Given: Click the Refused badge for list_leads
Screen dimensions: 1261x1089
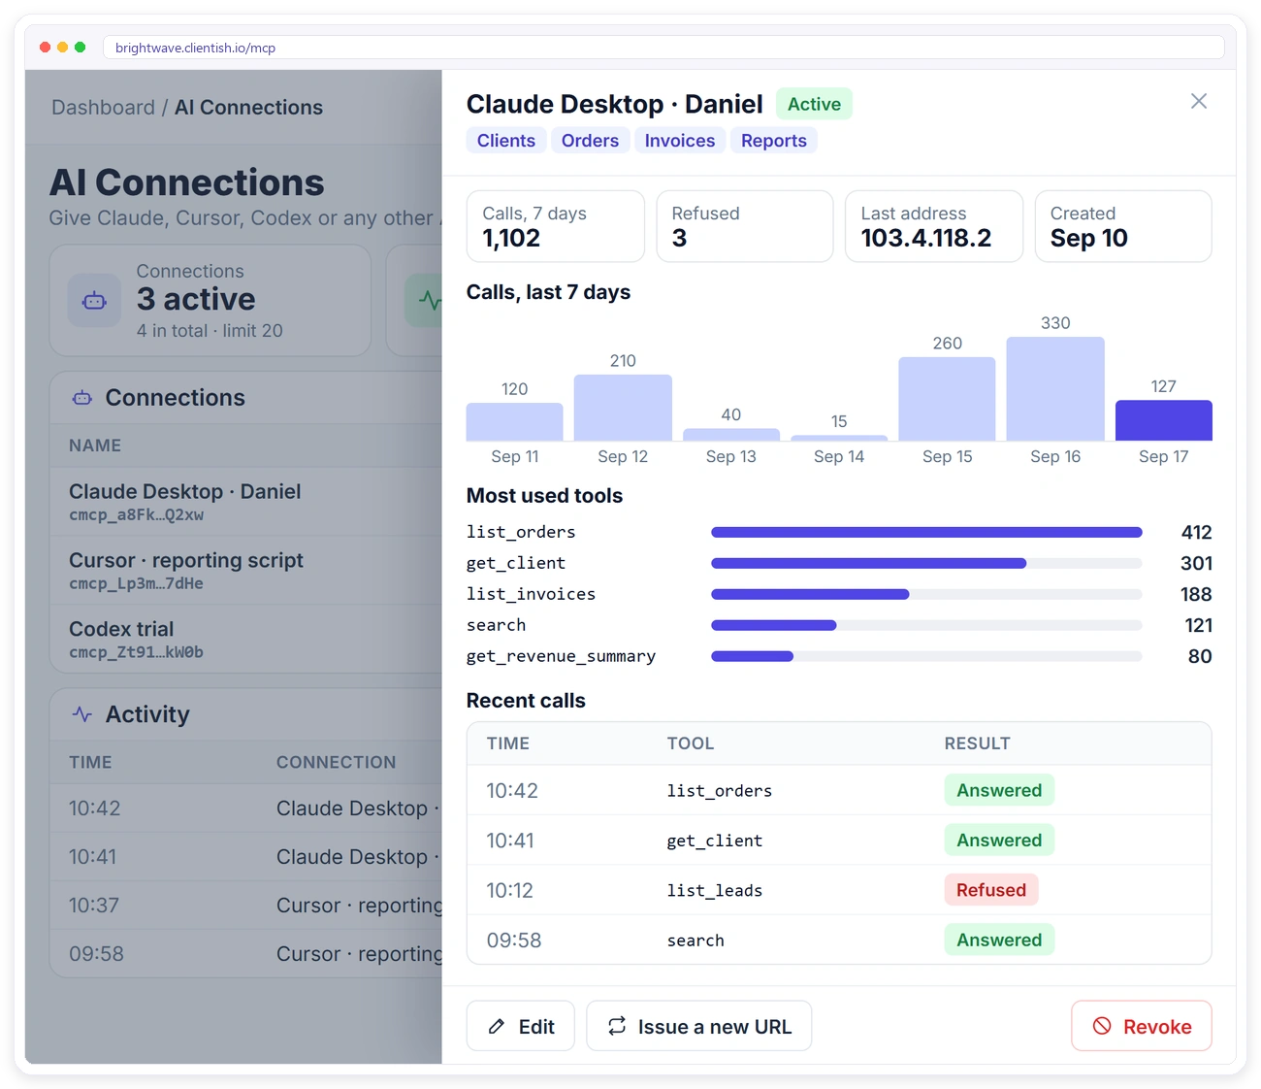Looking at the screenshot, I should pos(991,890).
